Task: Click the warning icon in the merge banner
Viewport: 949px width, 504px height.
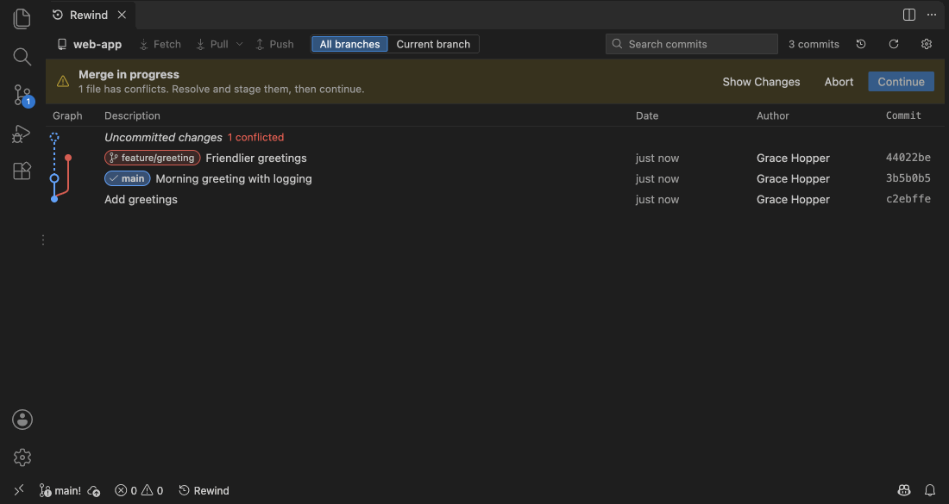Action: (63, 82)
